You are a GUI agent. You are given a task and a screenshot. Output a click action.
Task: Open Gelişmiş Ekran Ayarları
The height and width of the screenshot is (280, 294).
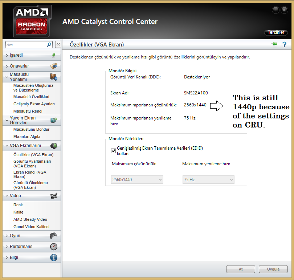[34, 104]
